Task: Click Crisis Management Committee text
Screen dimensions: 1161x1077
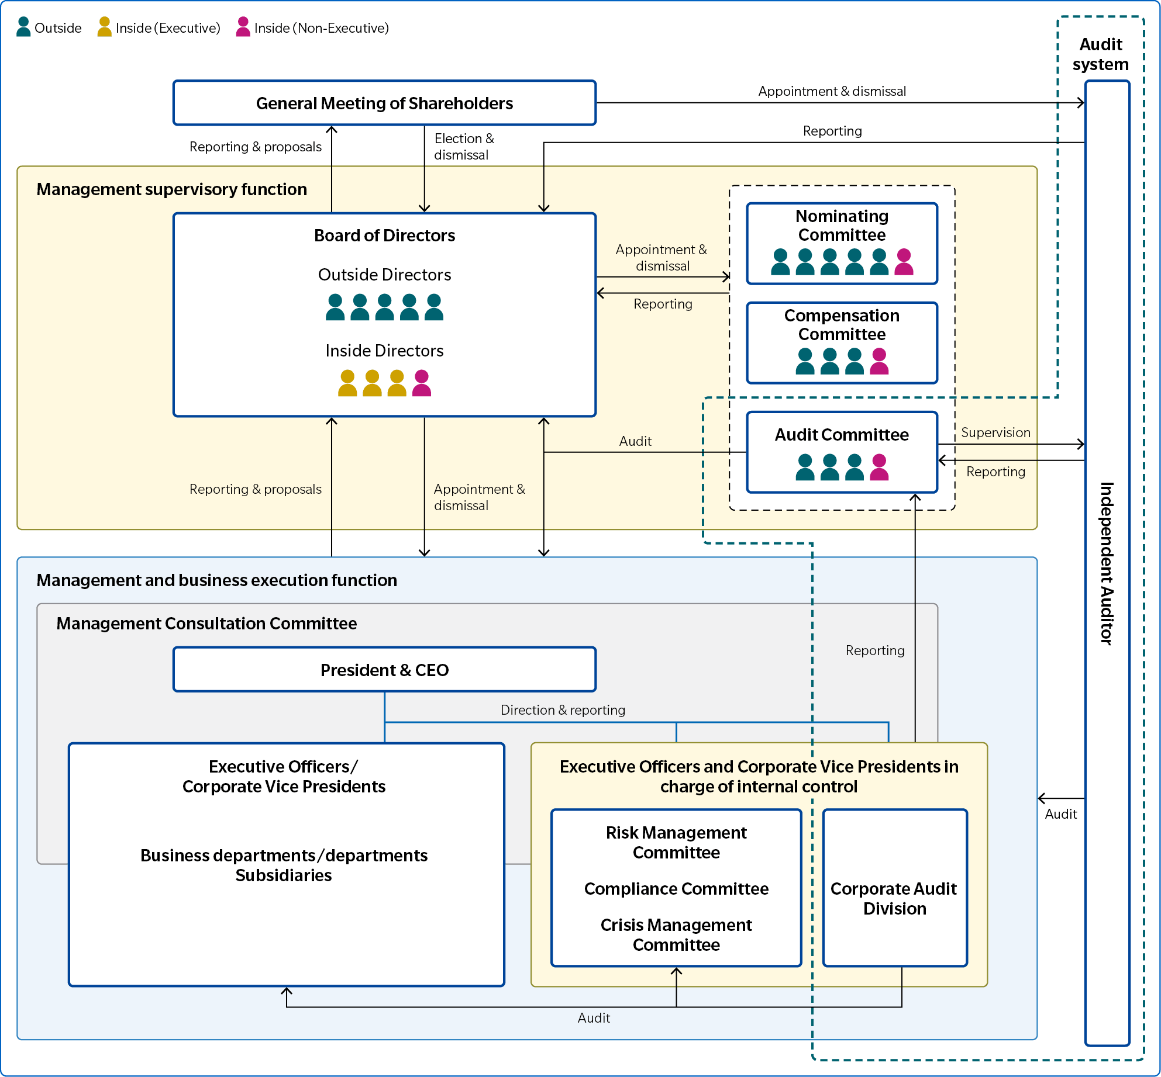Action: point(676,935)
